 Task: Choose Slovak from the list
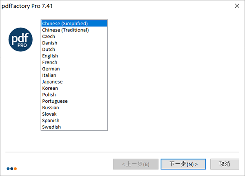click(x=74, y=114)
